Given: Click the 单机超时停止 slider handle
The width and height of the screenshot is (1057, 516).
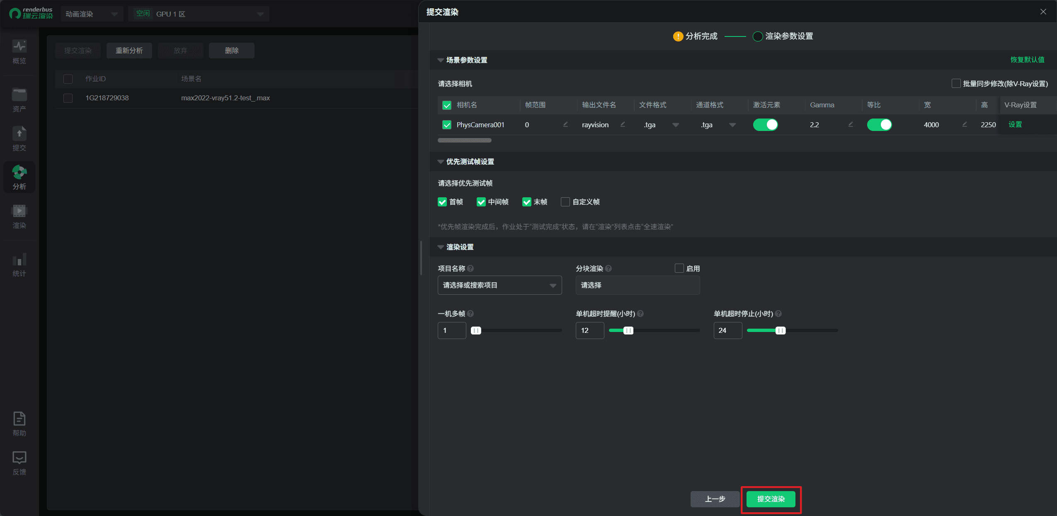Looking at the screenshot, I should (x=780, y=330).
